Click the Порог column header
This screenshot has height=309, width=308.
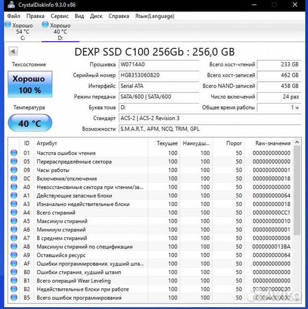pos(229,143)
